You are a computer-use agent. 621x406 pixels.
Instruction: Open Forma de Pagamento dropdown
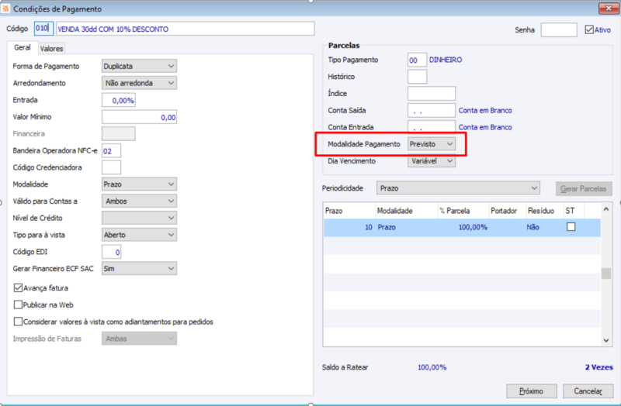point(139,66)
